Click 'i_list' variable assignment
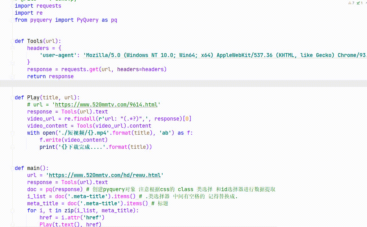This screenshot has height=227, width=367. 36,197
